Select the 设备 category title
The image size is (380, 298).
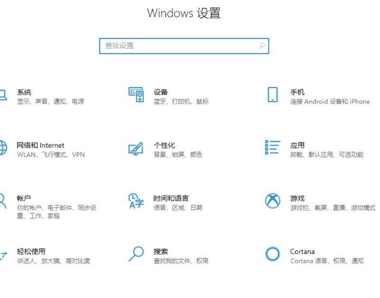coord(161,92)
